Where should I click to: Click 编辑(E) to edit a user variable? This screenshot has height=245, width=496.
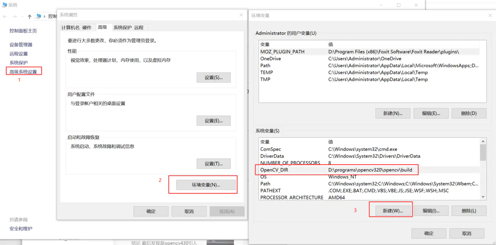[x=431, y=113]
